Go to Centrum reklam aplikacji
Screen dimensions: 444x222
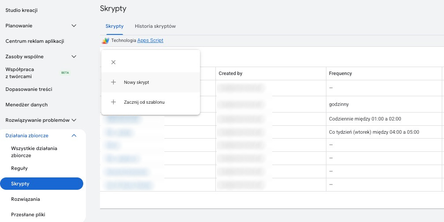click(35, 41)
